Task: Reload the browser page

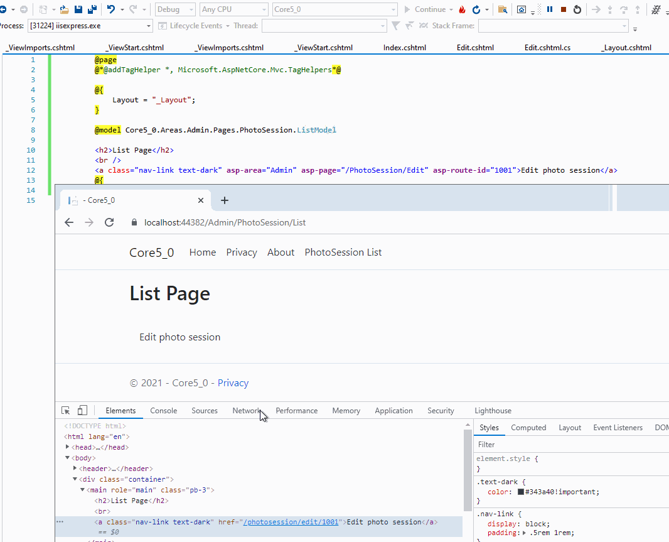Action: coord(109,222)
